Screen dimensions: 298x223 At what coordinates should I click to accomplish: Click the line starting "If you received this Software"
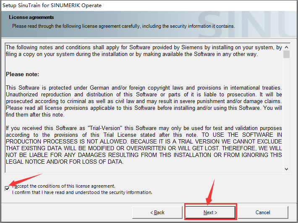pyautogui.click(x=144, y=128)
